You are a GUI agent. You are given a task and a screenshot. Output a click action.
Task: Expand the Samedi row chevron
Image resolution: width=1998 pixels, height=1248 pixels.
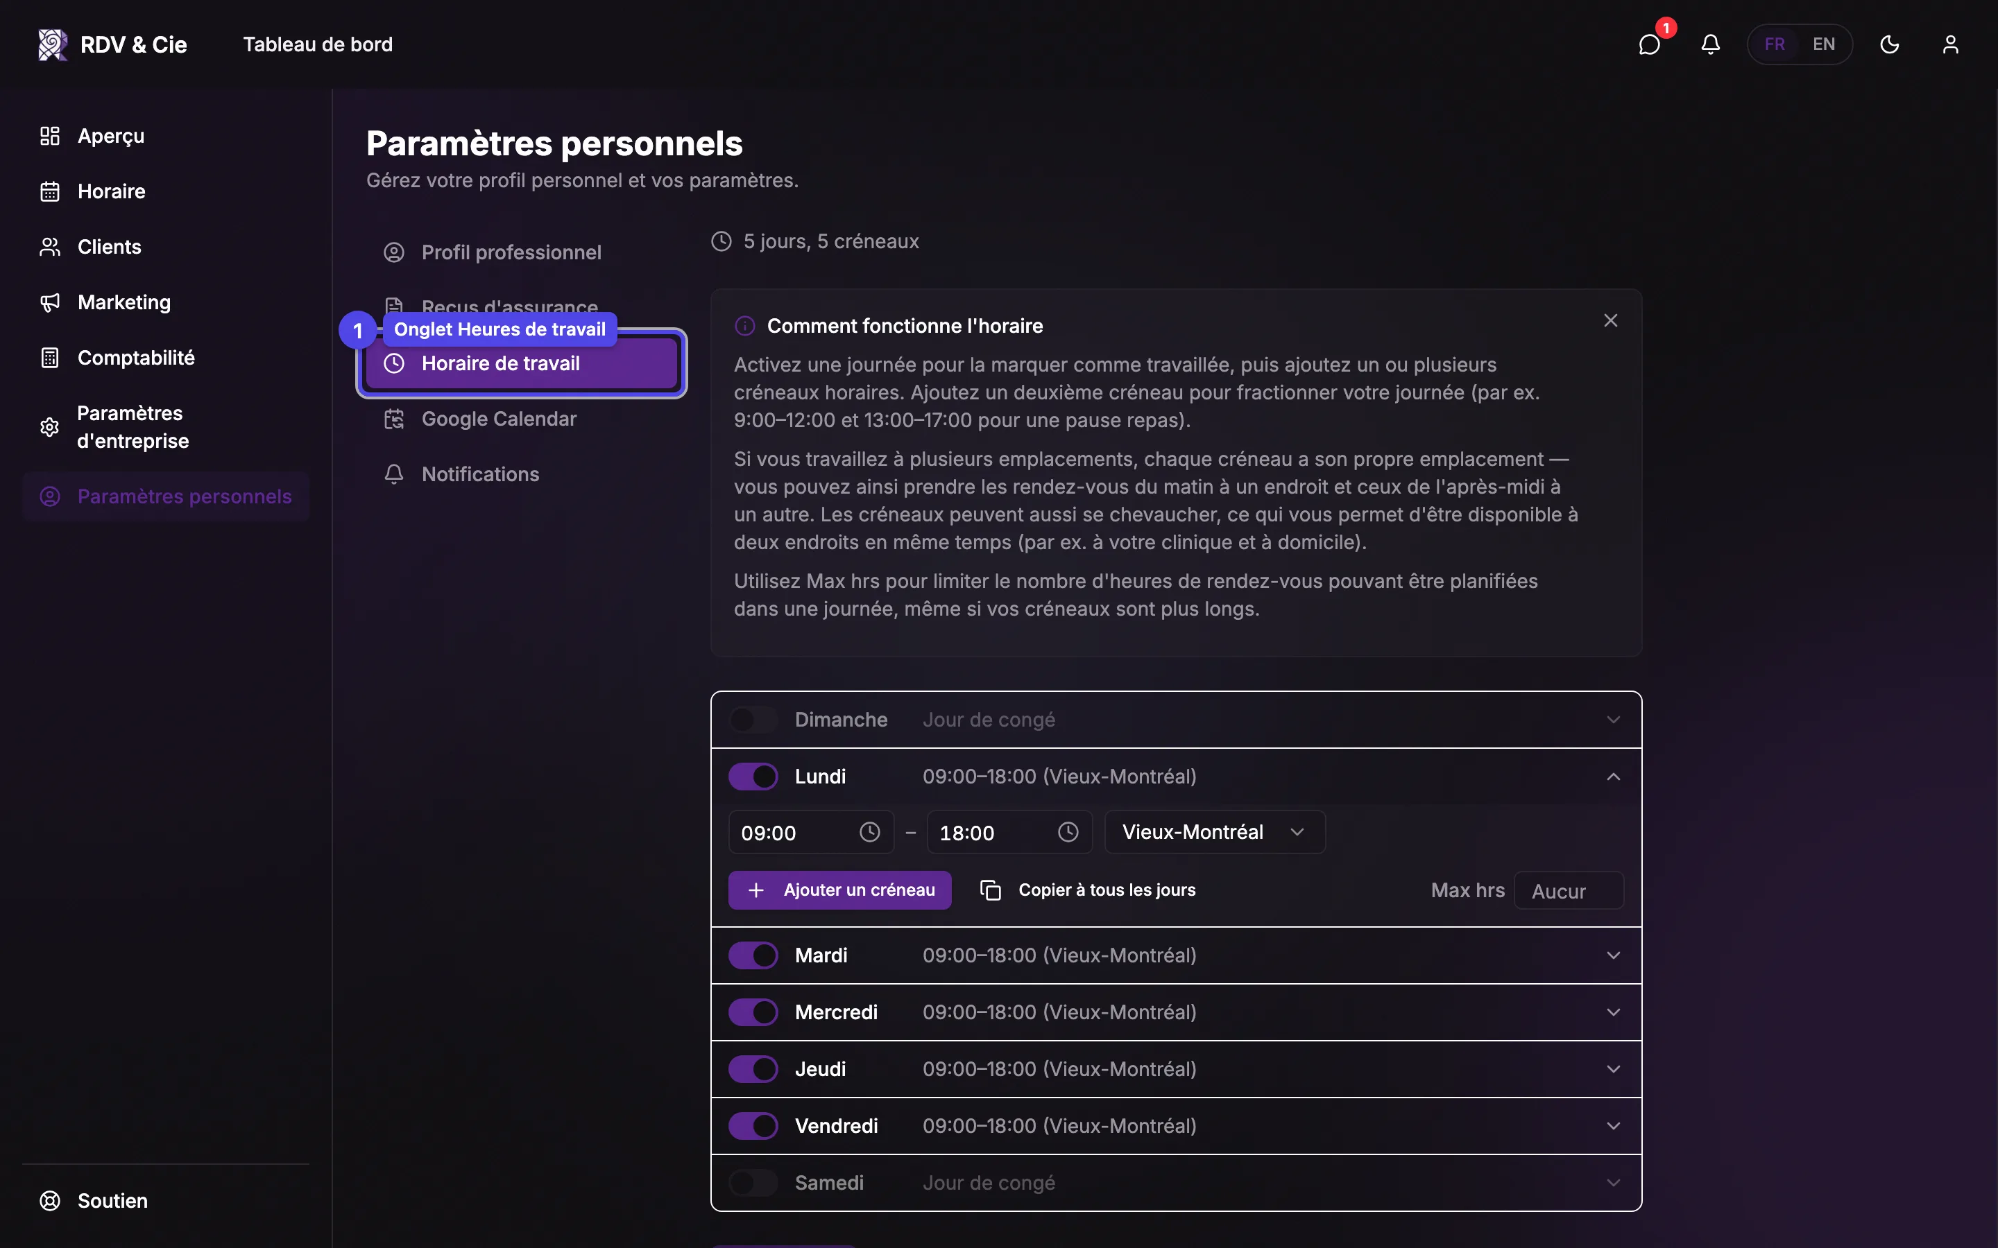[1613, 1183]
